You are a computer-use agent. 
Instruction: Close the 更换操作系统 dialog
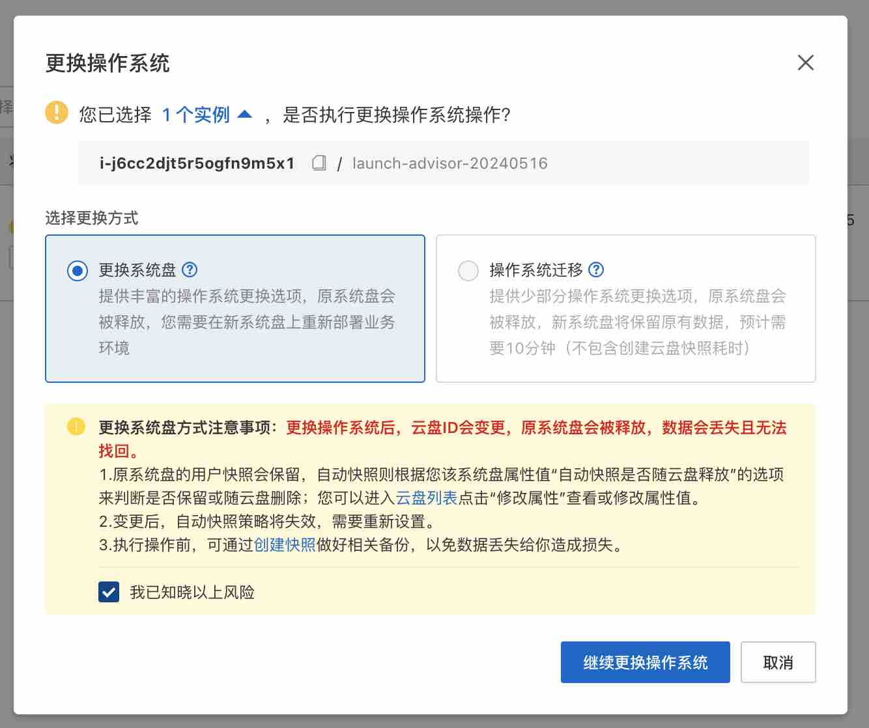tap(805, 63)
